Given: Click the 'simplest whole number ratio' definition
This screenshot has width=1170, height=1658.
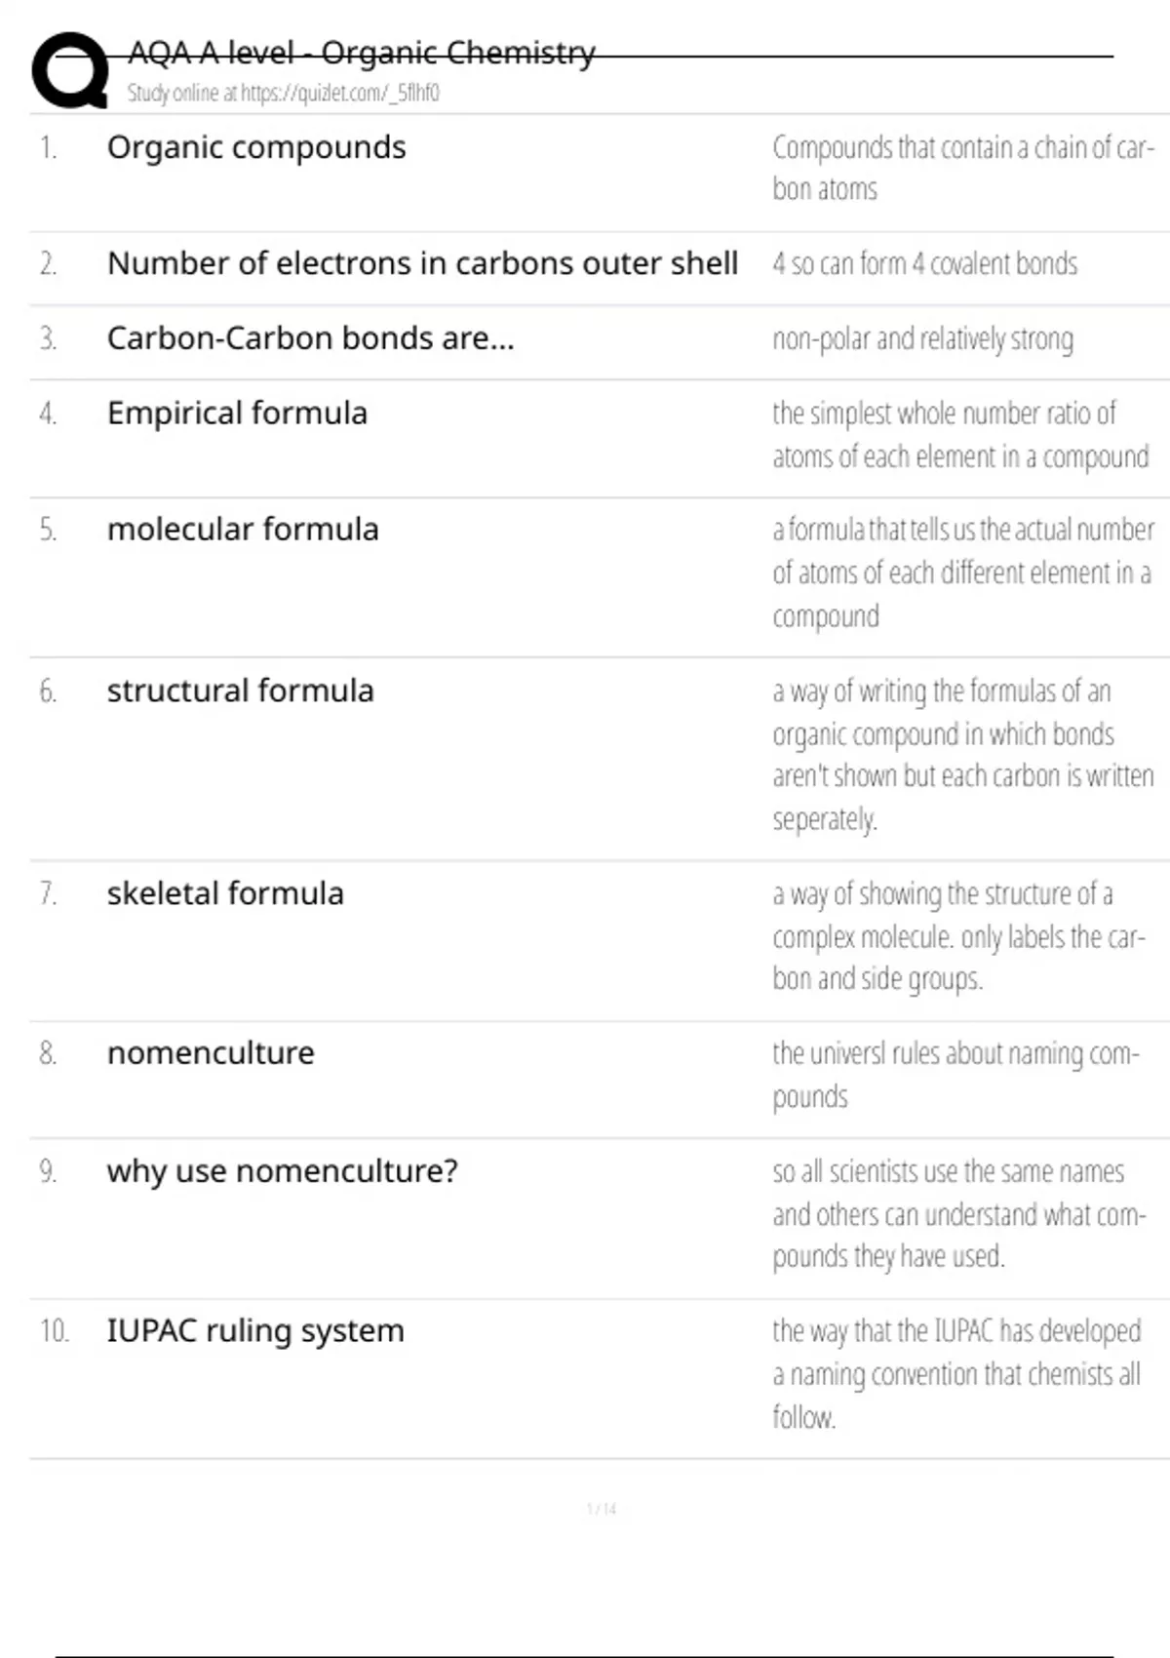Looking at the screenshot, I should 959,435.
